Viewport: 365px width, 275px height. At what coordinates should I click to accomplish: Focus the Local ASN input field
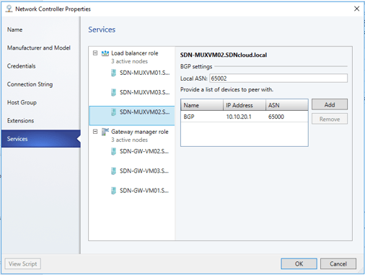coord(278,78)
